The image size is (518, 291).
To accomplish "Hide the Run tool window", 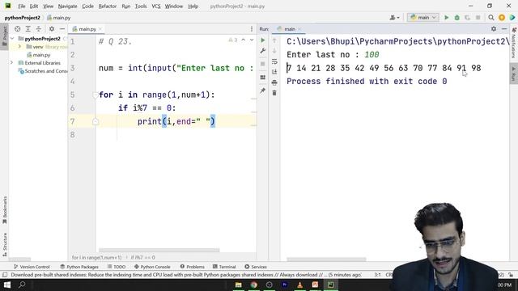I will (x=504, y=29).
